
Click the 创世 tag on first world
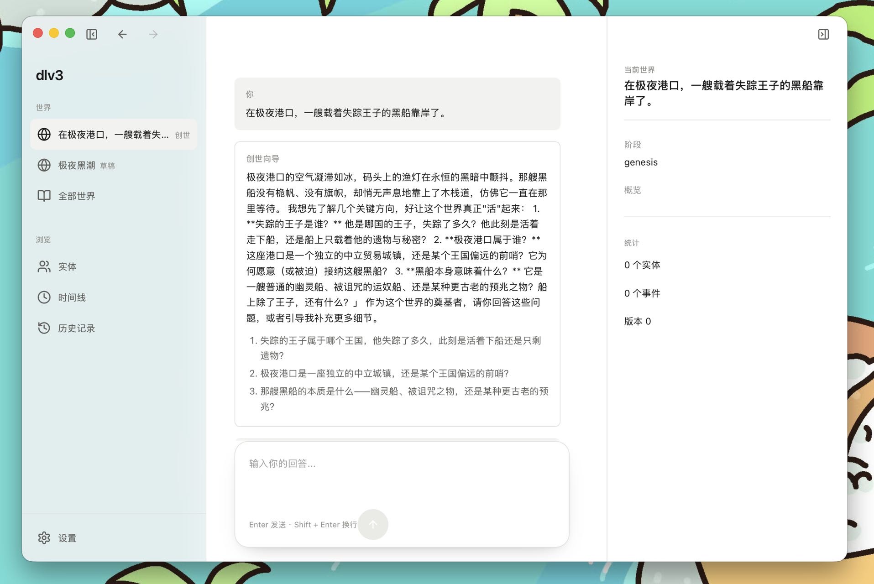(x=183, y=135)
